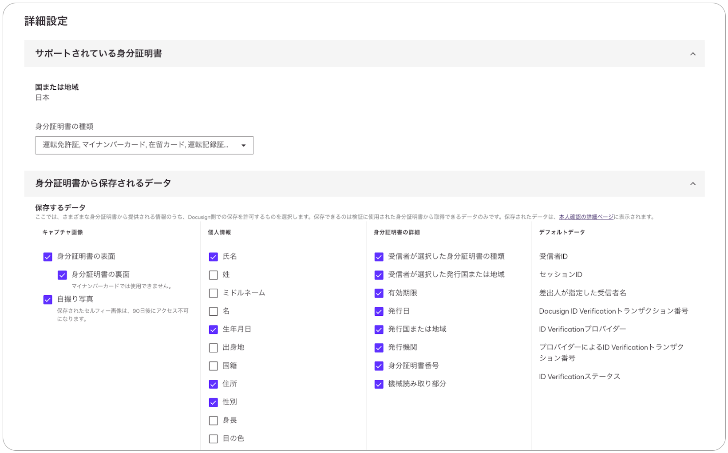Image resolution: width=728 pixels, height=453 pixels.
Task: Uncheck 身分証明書の表面 checkbox
Action: coord(48,257)
